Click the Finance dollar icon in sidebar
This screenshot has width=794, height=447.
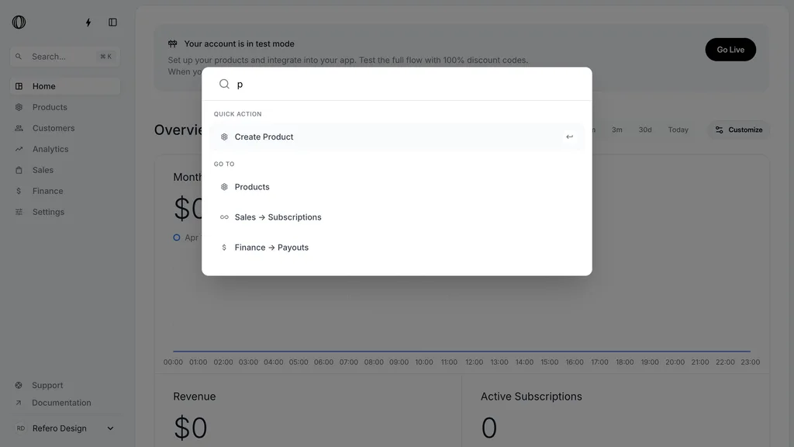19,191
